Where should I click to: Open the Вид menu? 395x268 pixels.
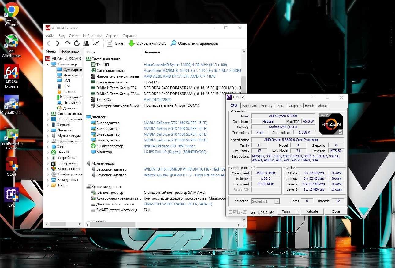coord(61,36)
